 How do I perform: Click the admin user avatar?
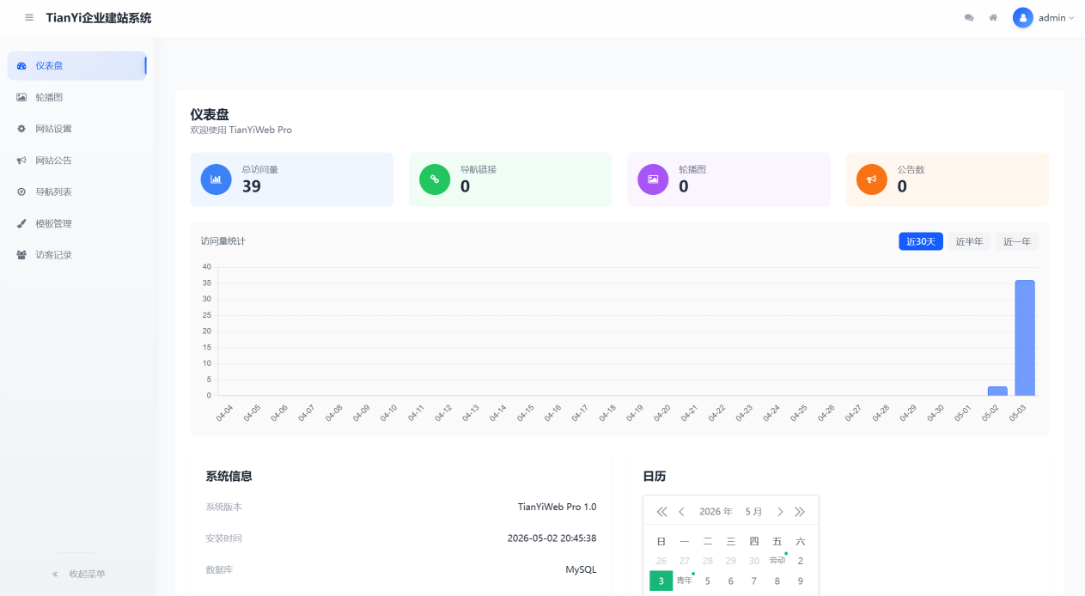1022,17
